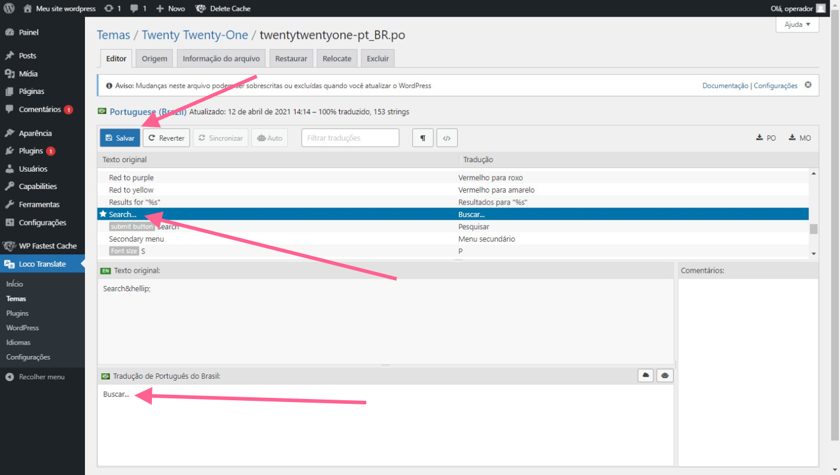
Task: Click the Sincronizar button
Action: click(220, 138)
